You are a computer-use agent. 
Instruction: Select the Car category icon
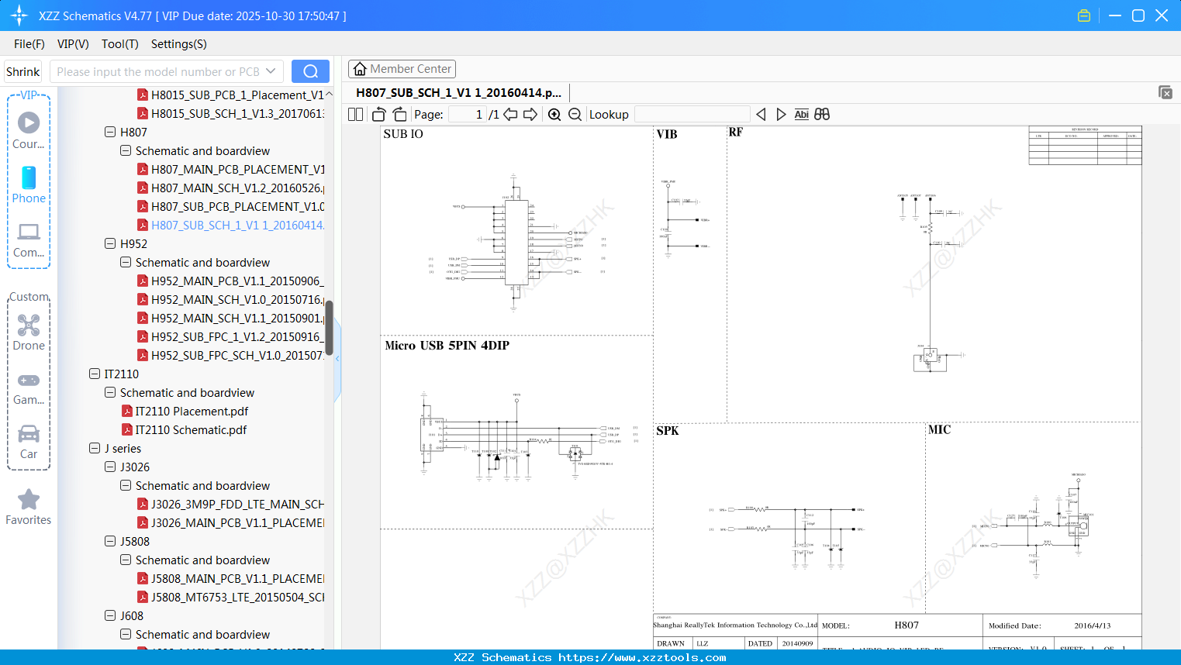click(x=29, y=442)
